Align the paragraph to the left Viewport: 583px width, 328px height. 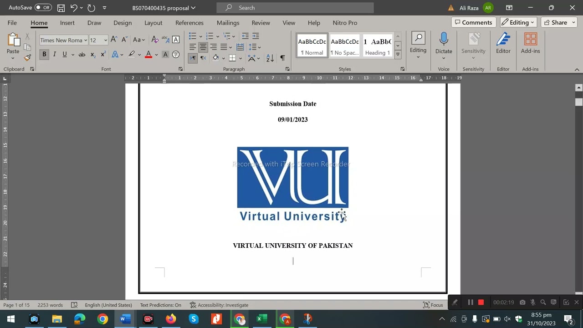[x=193, y=47]
